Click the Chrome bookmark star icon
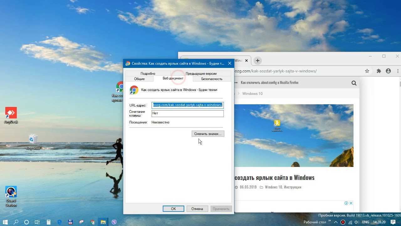Viewport: 401px width, 226px height. tap(367, 71)
